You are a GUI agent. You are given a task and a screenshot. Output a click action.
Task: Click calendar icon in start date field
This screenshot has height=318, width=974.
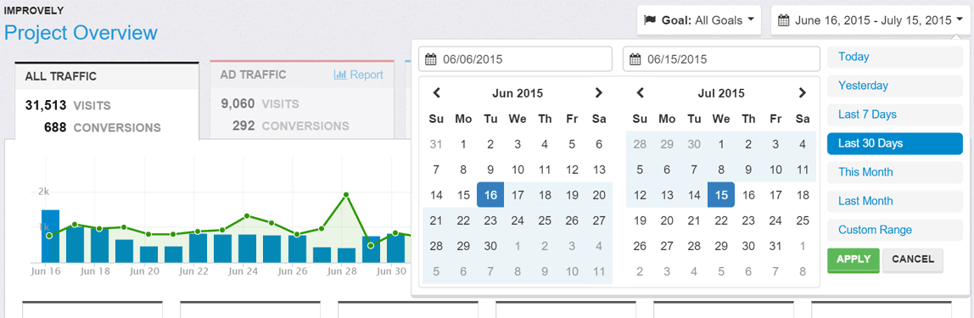pyautogui.click(x=431, y=59)
